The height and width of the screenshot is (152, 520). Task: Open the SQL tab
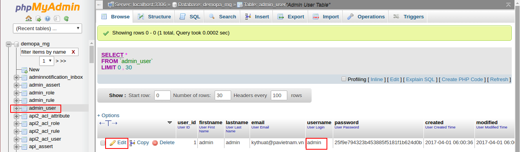190,16
